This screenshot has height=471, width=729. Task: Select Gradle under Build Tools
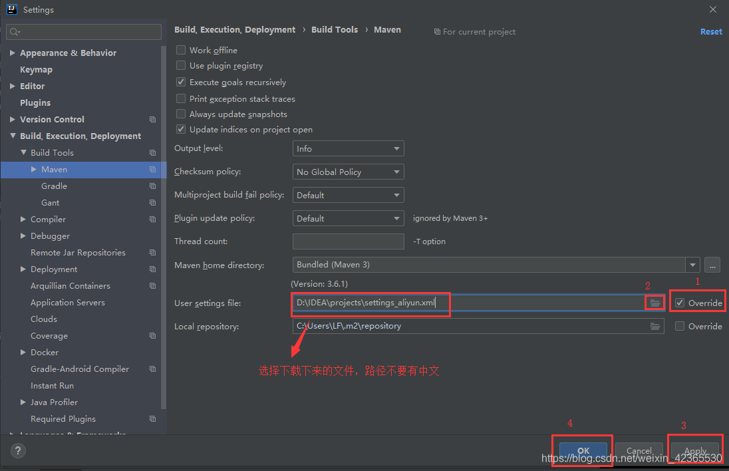click(54, 186)
